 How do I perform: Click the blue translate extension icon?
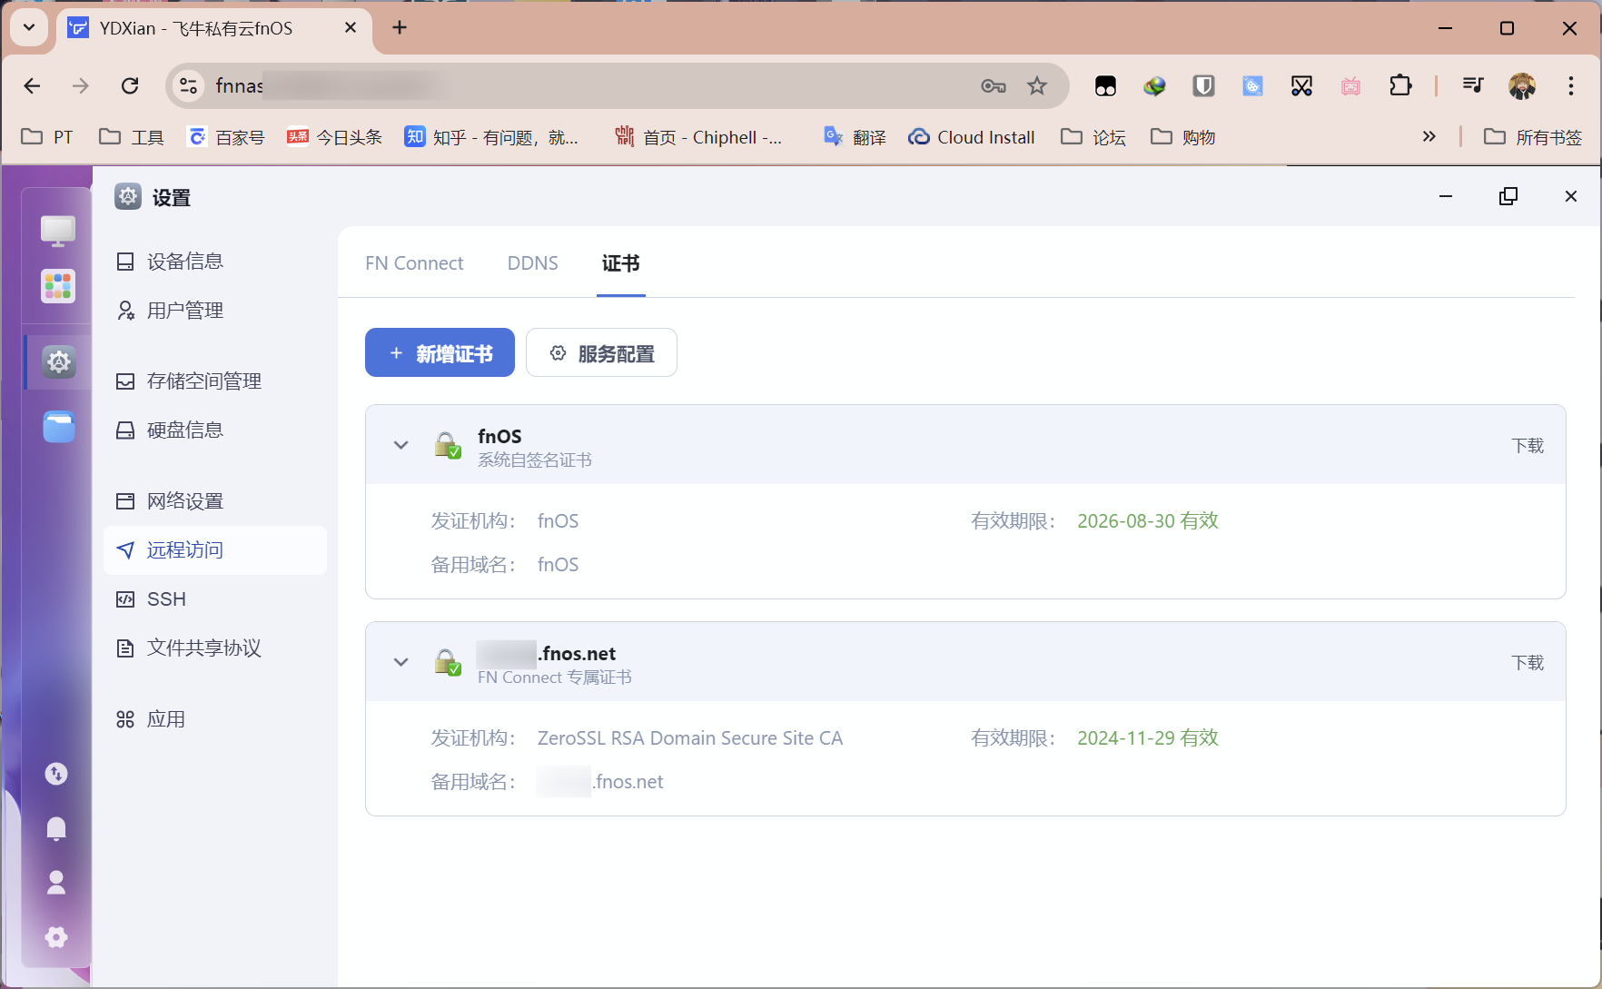pos(1253,86)
